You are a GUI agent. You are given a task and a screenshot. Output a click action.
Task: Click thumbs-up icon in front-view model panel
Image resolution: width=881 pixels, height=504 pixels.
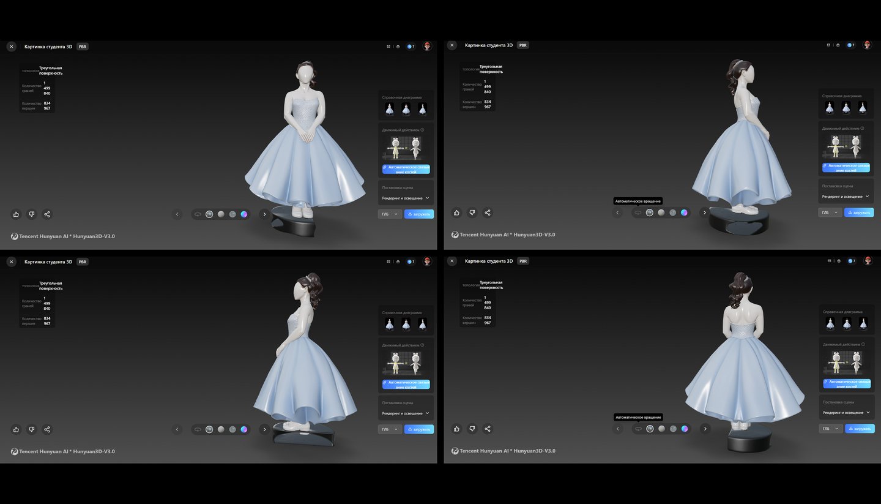pyautogui.click(x=16, y=214)
